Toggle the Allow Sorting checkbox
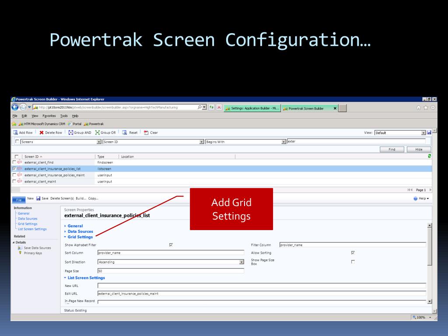This screenshot has height=336, width=448. (353, 252)
